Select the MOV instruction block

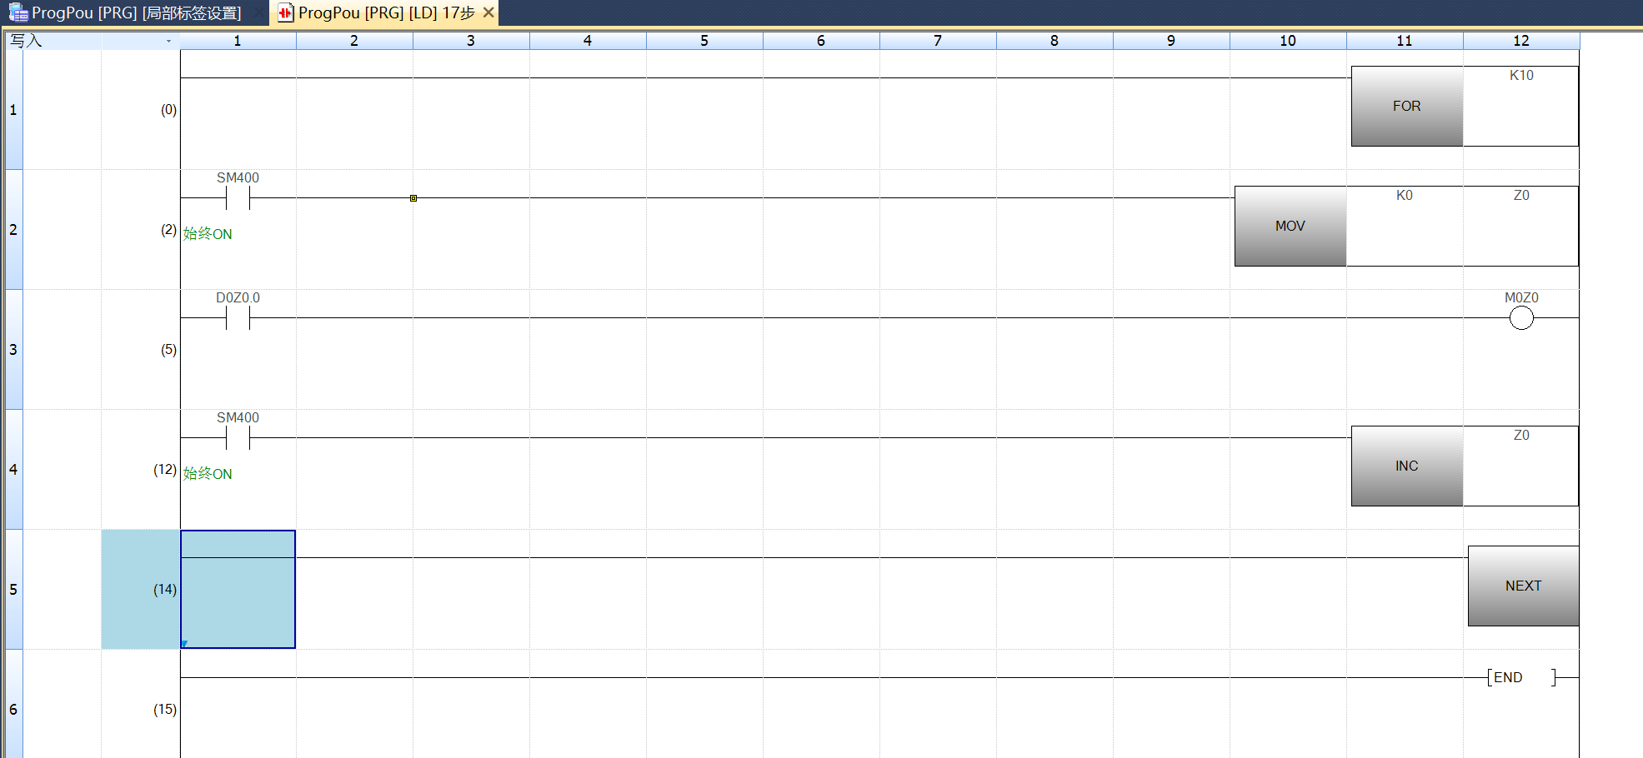(1290, 227)
